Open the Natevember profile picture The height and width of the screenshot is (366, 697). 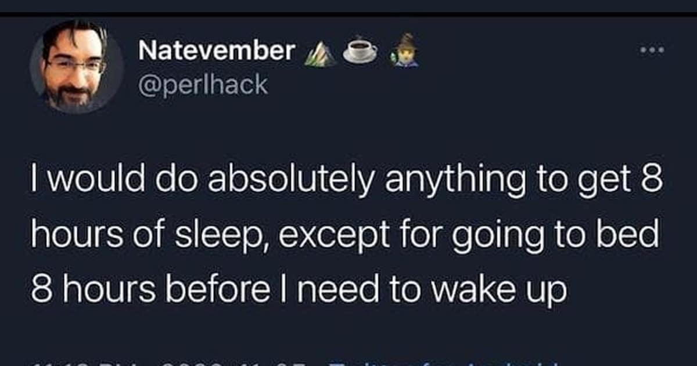(76, 66)
